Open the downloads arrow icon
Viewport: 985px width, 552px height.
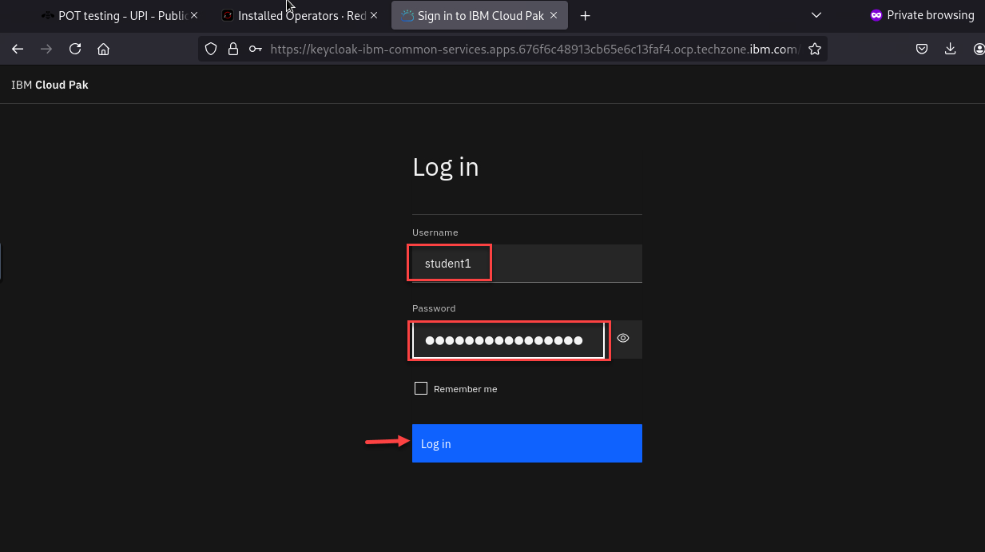pos(950,49)
